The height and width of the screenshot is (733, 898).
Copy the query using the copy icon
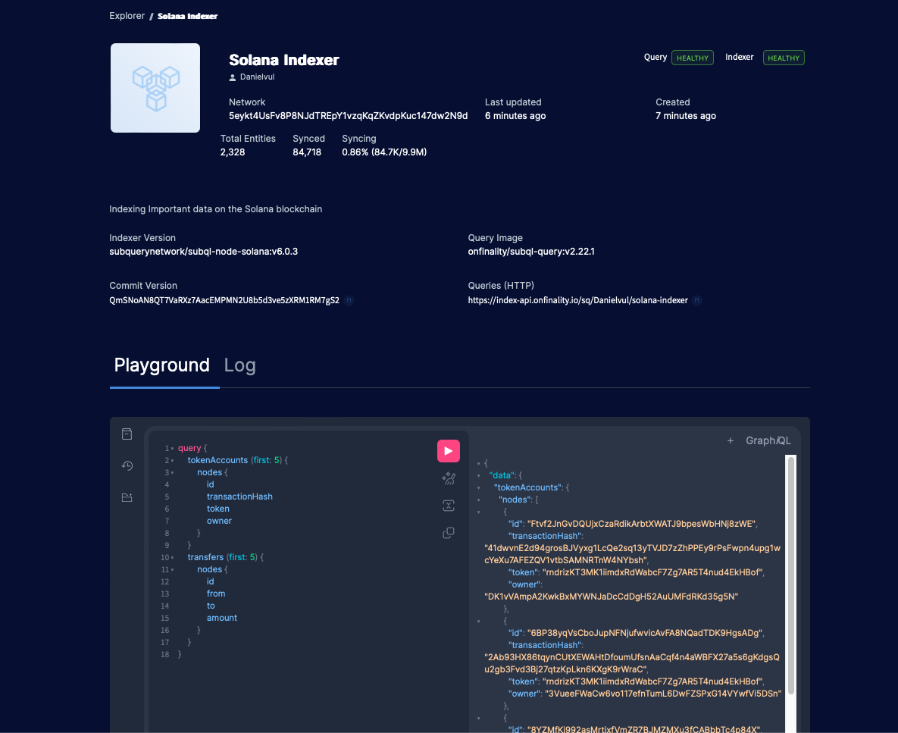tap(448, 533)
